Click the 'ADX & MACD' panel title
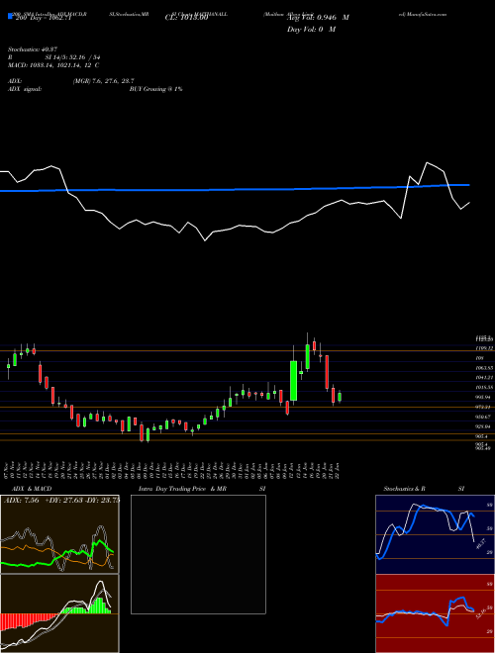495x653 pixels. pos(32,489)
